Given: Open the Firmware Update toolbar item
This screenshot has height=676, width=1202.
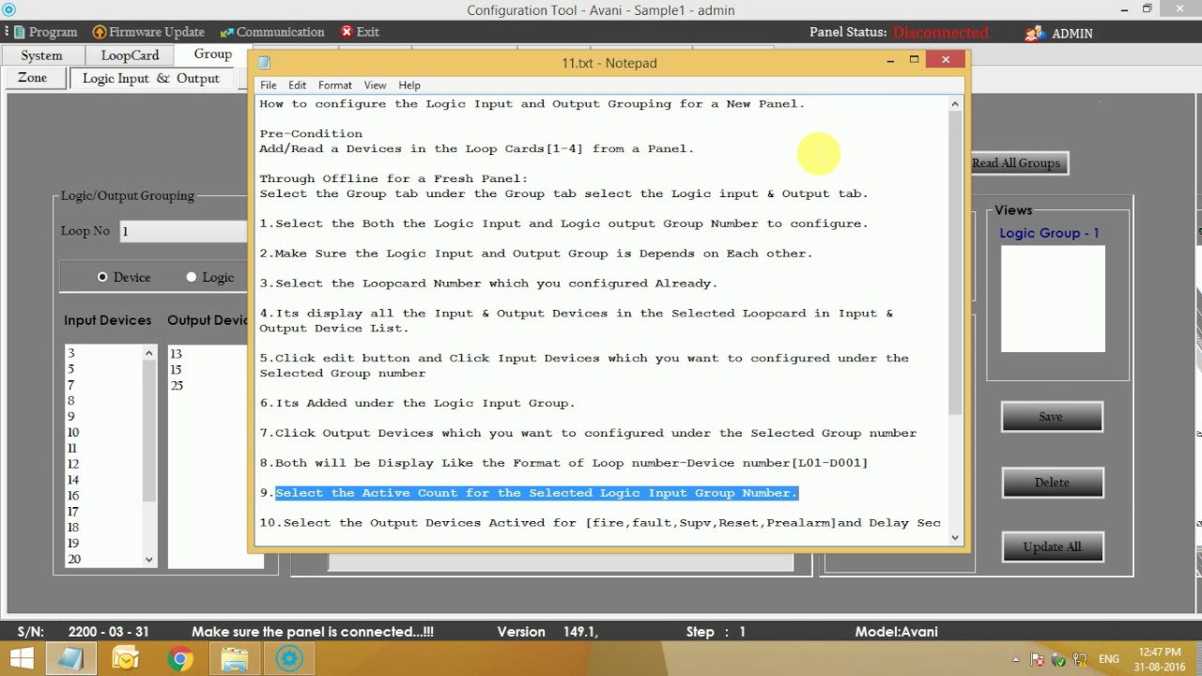Looking at the screenshot, I should pos(148,32).
